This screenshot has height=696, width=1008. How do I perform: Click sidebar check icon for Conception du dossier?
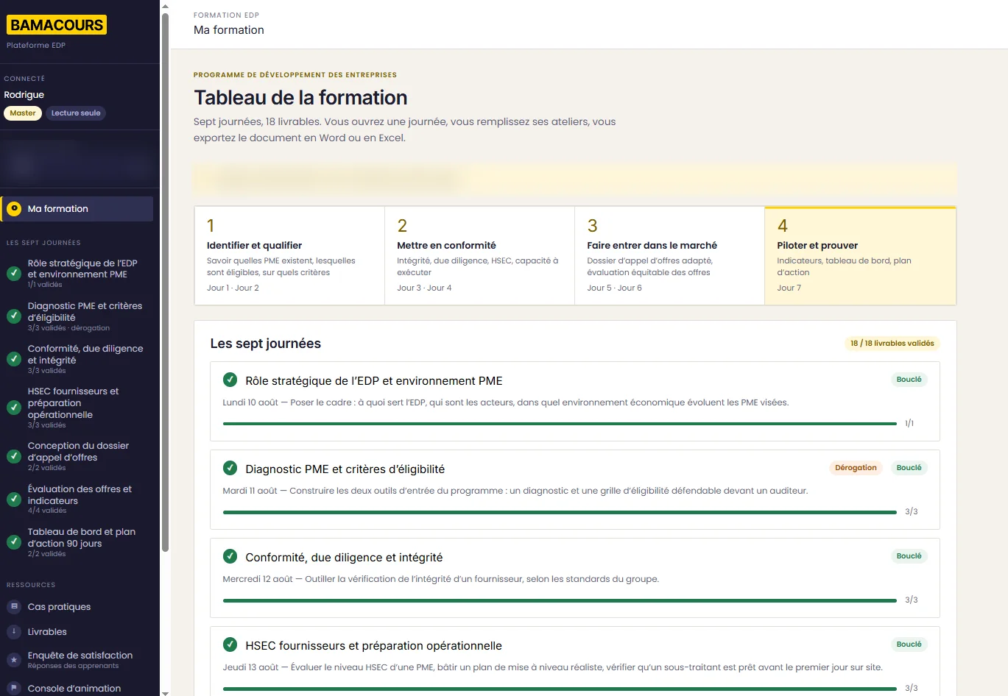tap(14, 456)
